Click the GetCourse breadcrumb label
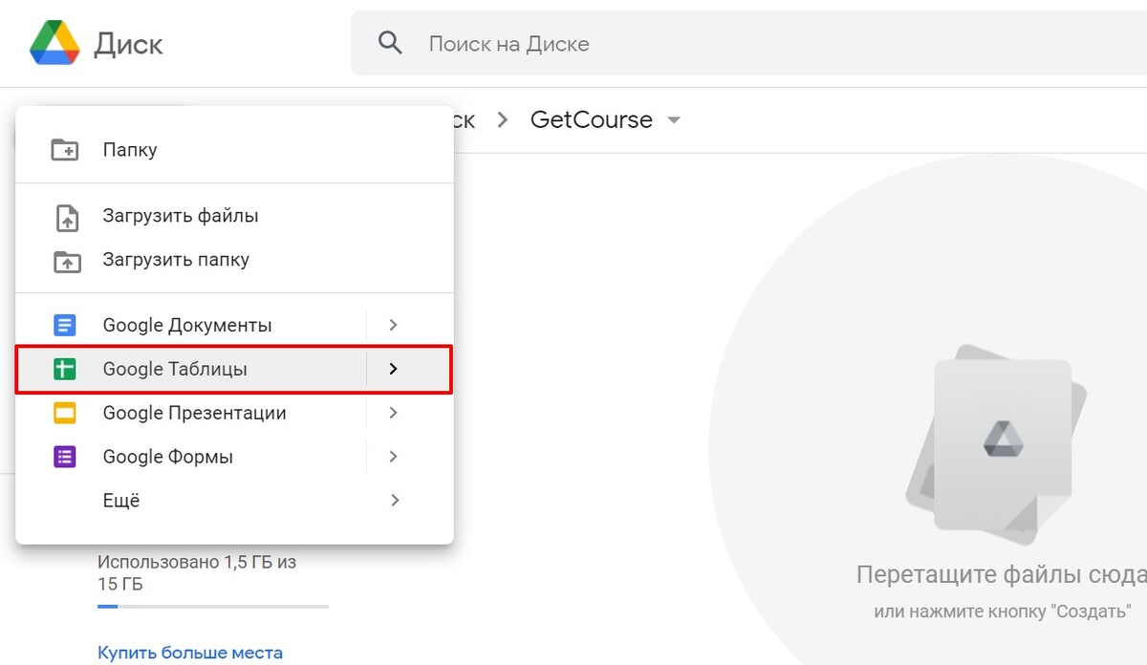This screenshot has width=1147, height=665. click(x=592, y=119)
